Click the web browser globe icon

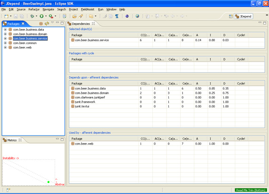(137, 16)
